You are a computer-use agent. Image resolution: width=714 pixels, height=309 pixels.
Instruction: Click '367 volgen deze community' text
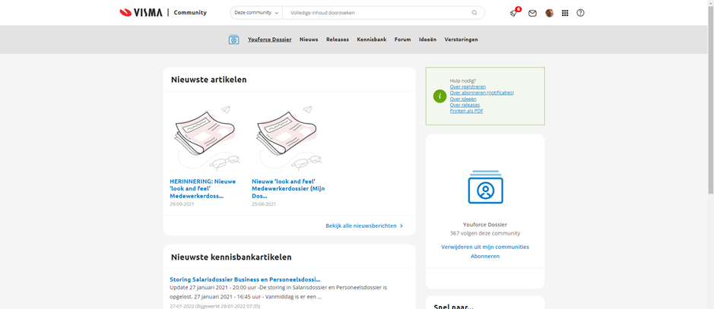(x=485, y=233)
